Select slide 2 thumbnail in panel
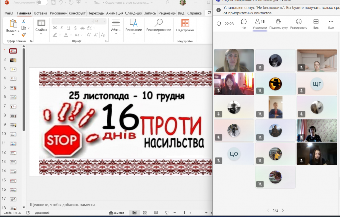The height and width of the screenshot is (217, 340). click(x=13, y=60)
